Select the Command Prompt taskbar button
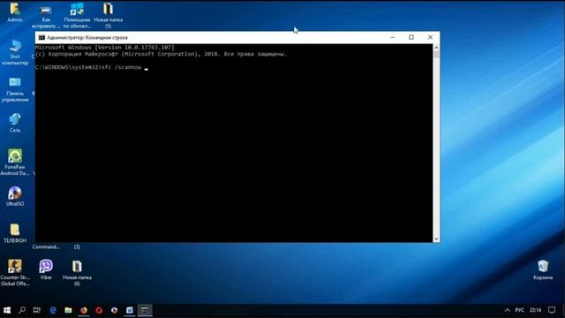565x318 pixels. tap(145, 310)
